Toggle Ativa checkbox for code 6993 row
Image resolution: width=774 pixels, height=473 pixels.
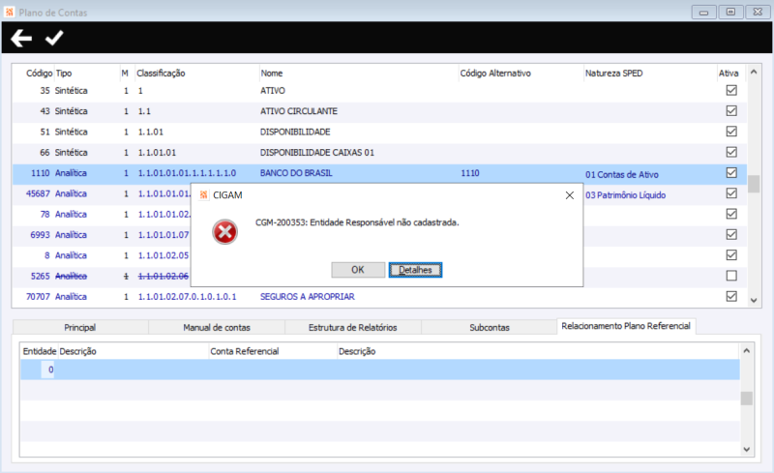pos(731,234)
